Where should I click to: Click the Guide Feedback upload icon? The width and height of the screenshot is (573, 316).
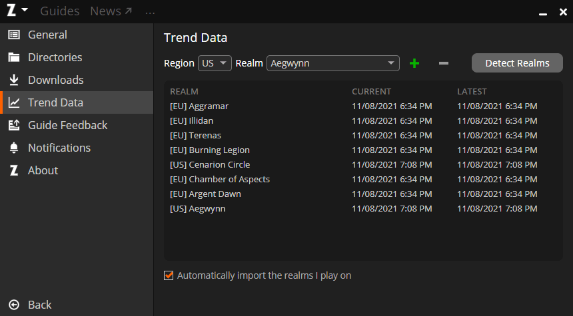pos(14,125)
